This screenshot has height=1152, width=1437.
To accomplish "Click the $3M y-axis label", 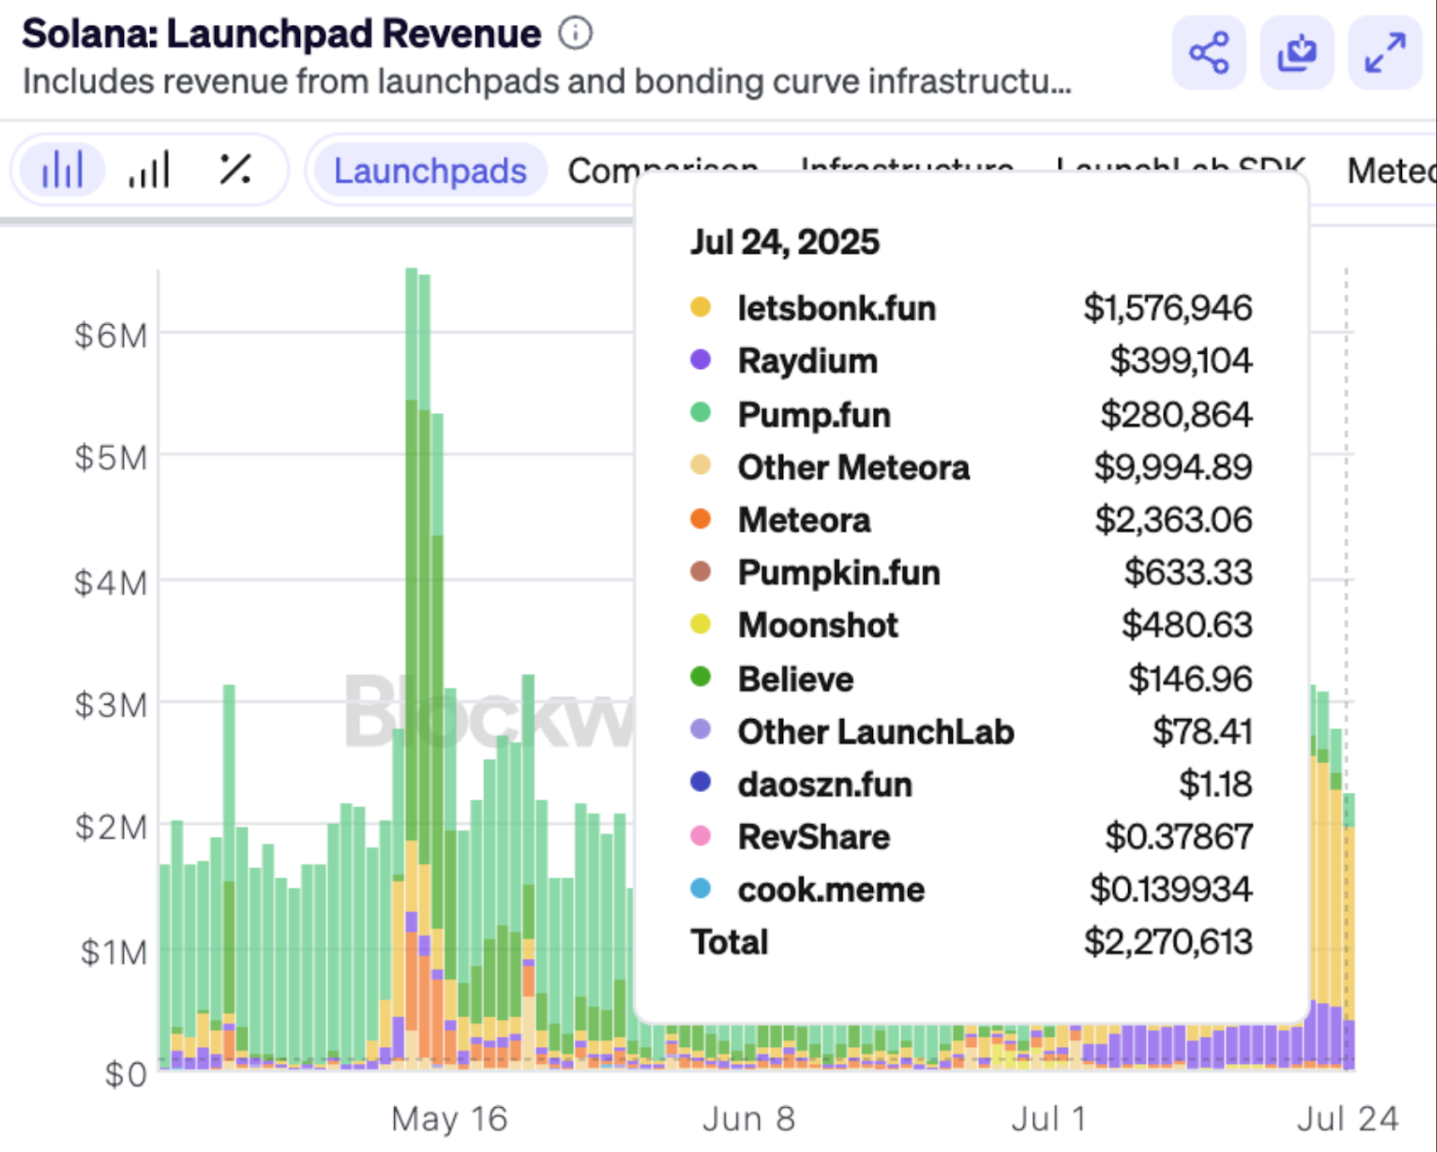I will coord(110,705).
